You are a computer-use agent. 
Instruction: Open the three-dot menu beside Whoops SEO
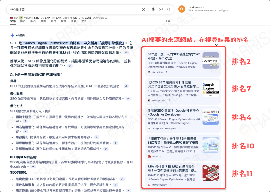tap(170, 100)
